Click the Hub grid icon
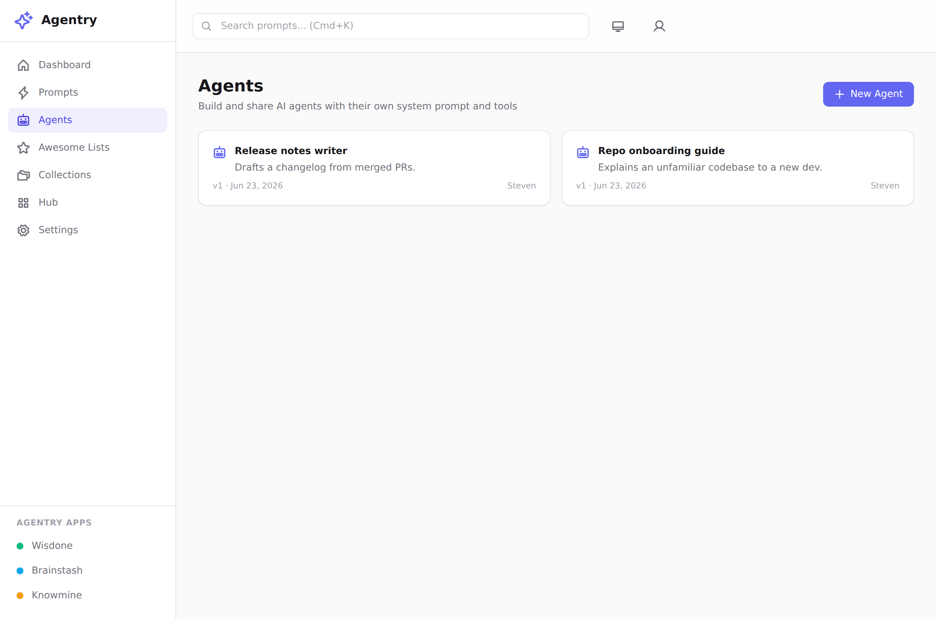Viewport: 936px width, 619px height. [23, 203]
